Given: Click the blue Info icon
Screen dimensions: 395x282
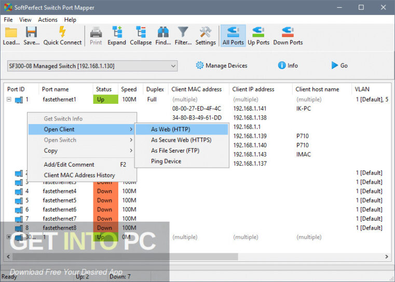Looking at the screenshot, I should click(x=282, y=65).
